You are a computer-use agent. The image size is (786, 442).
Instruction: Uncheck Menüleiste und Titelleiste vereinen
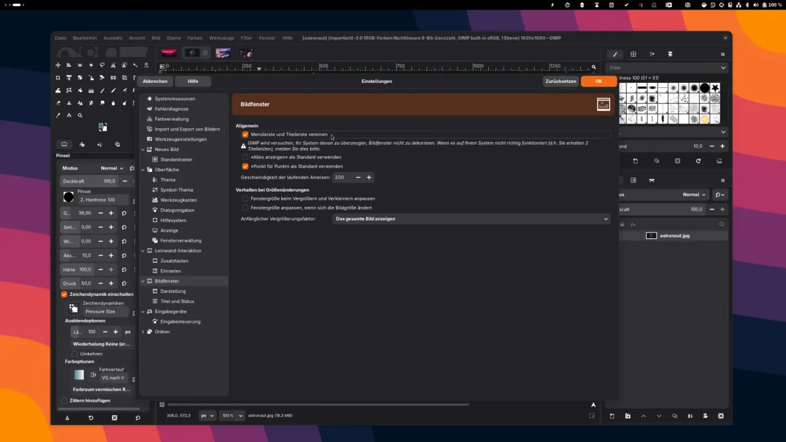point(246,134)
